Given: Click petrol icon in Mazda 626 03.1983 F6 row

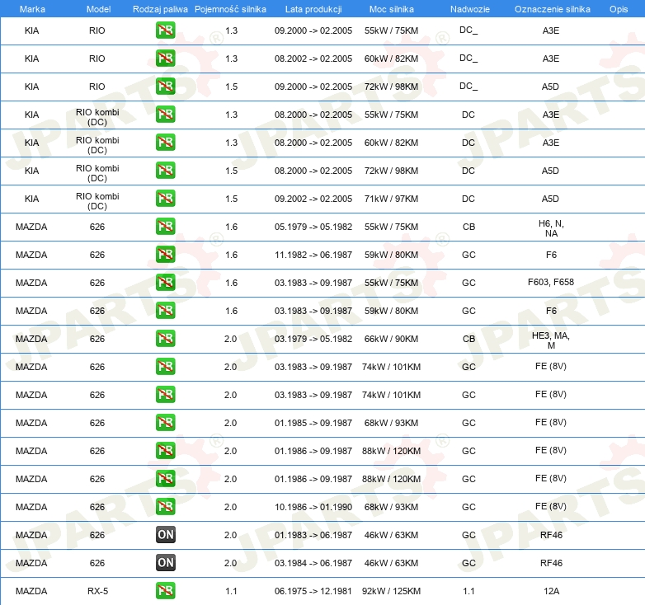Looking at the screenshot, I should (x=165, y=310).
